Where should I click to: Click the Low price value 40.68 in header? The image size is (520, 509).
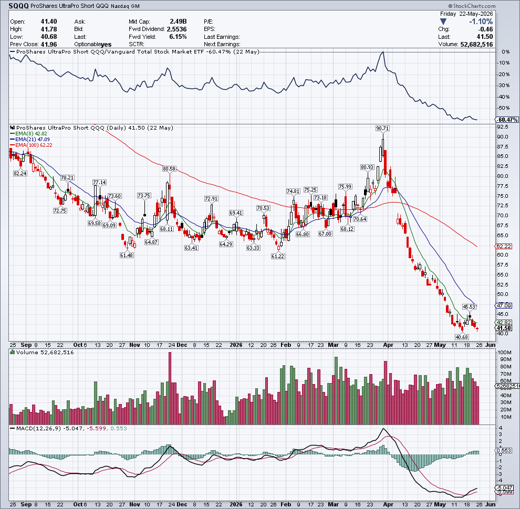[49, 37]
